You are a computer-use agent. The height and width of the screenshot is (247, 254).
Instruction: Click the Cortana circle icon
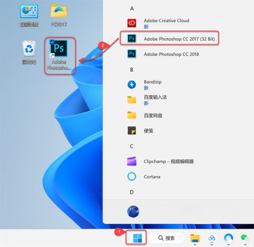[132, 177]
